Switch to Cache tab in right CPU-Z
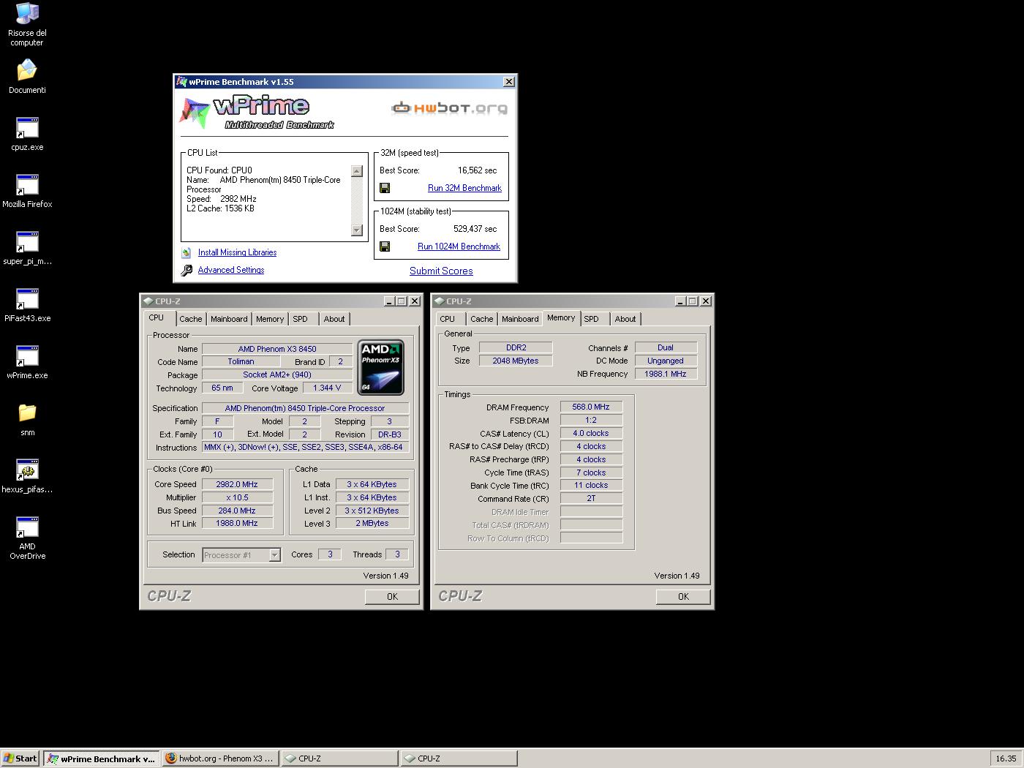The width and height of the screenshot is (1024, 768). (x=482, y=319)
